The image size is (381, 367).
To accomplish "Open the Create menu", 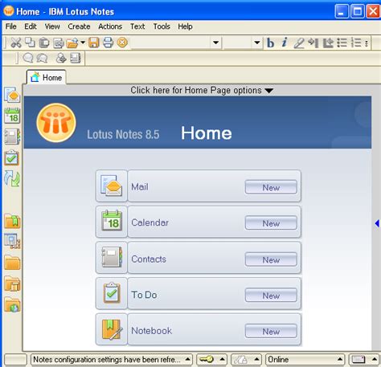I will point(79,27).
